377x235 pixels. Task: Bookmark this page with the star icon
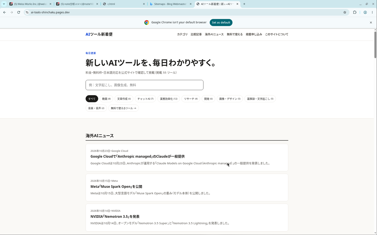click(345, 12)
